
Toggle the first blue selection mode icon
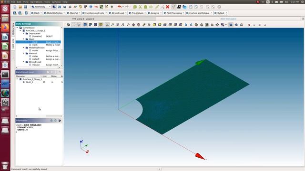click(85, 25)
